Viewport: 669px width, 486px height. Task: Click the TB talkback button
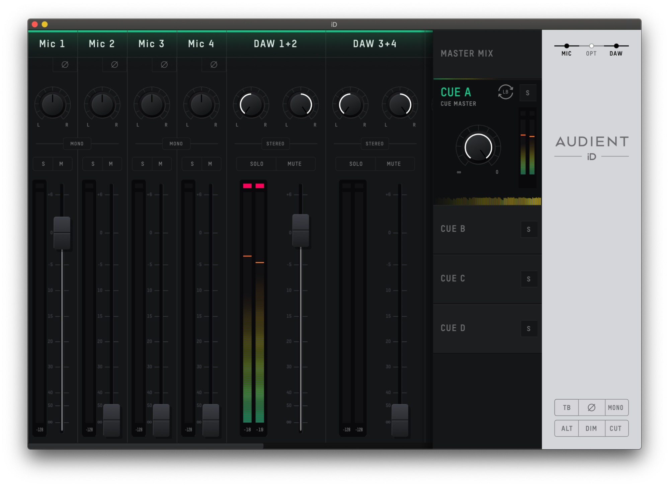coord(567,407)
